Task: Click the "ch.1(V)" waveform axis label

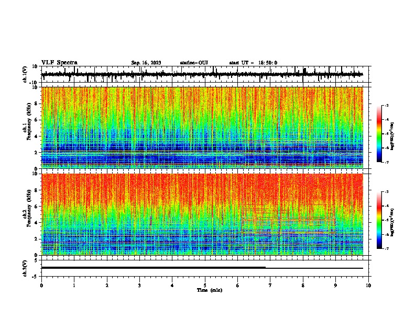Action: tap(25, 74)
